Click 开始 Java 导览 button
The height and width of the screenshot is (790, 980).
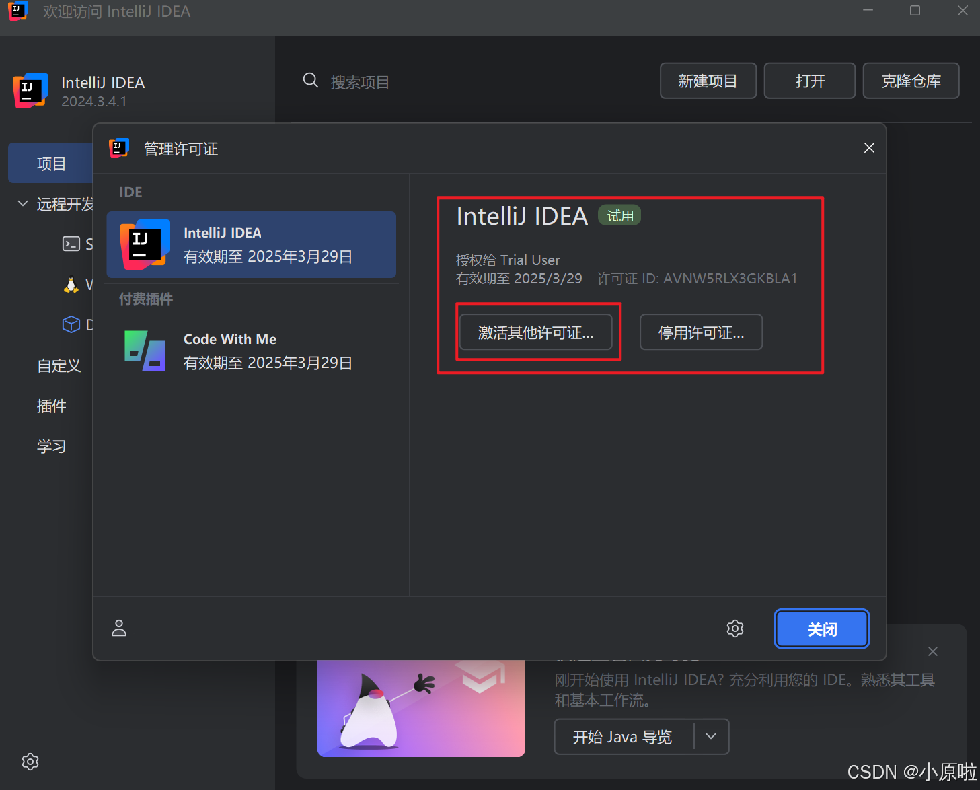(x=623, y=737)
